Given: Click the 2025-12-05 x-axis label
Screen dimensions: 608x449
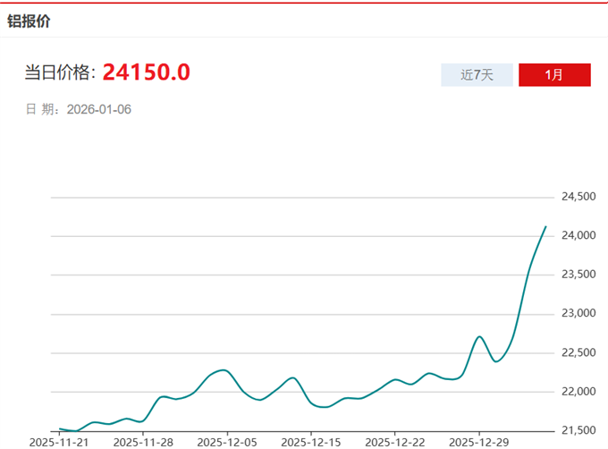Looking at the screenshot, I should coord(227,442).
